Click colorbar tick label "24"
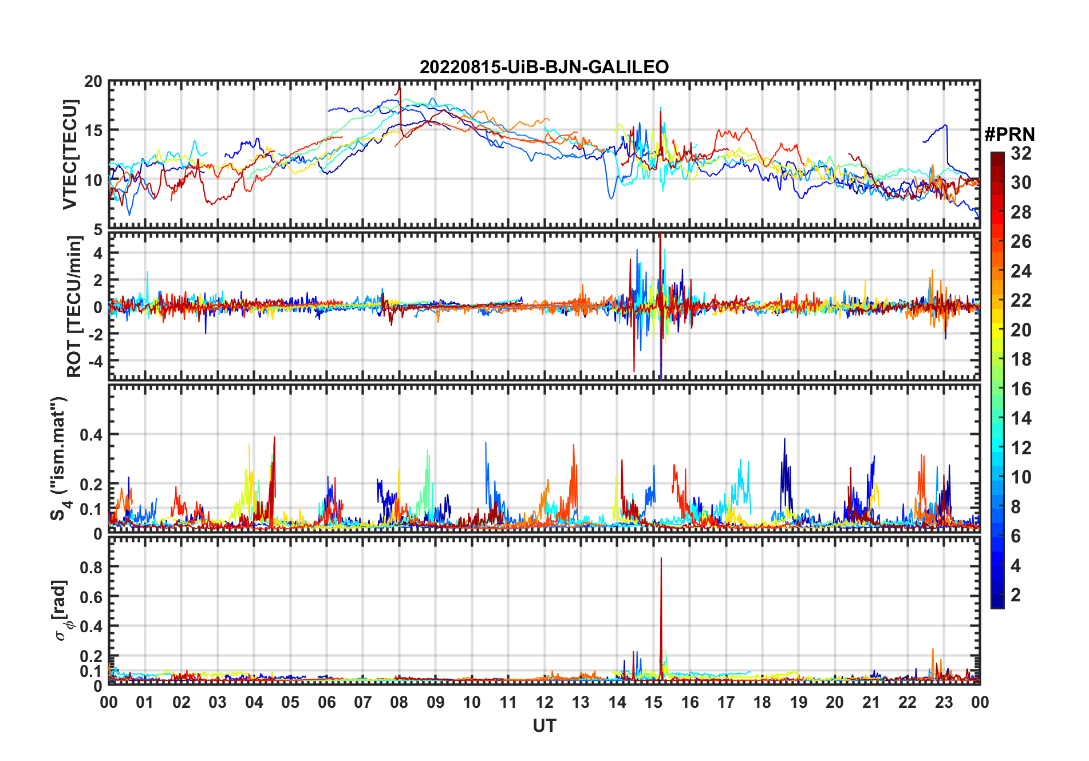Image resolution: width=1089 pixels, height=761 pixels. pos(1021,271)
